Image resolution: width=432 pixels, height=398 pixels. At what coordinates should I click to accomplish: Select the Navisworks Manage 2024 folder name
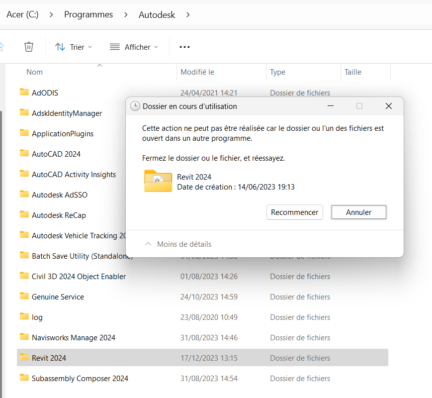73,338
